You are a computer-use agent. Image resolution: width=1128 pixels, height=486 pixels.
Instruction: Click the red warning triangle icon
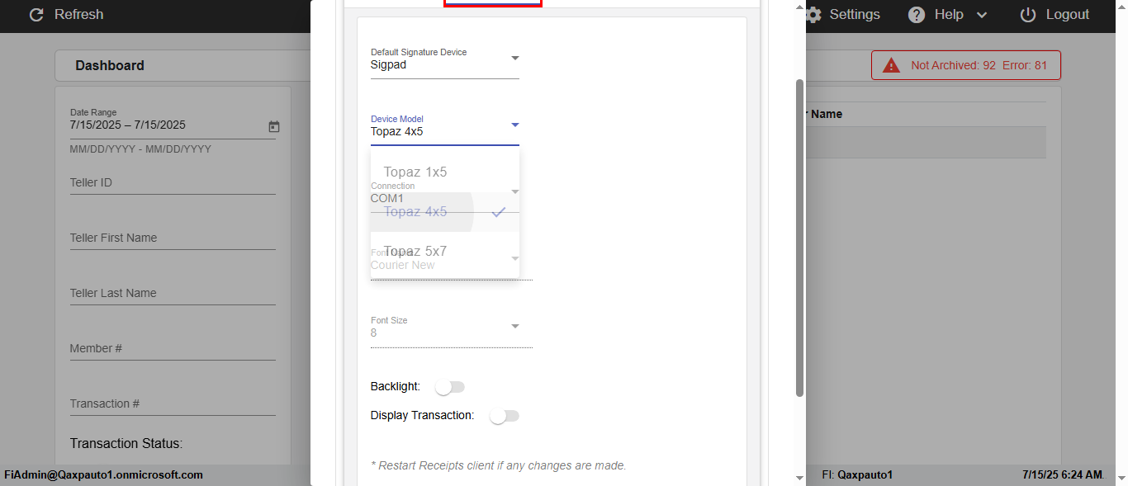[x=892, y=65]
